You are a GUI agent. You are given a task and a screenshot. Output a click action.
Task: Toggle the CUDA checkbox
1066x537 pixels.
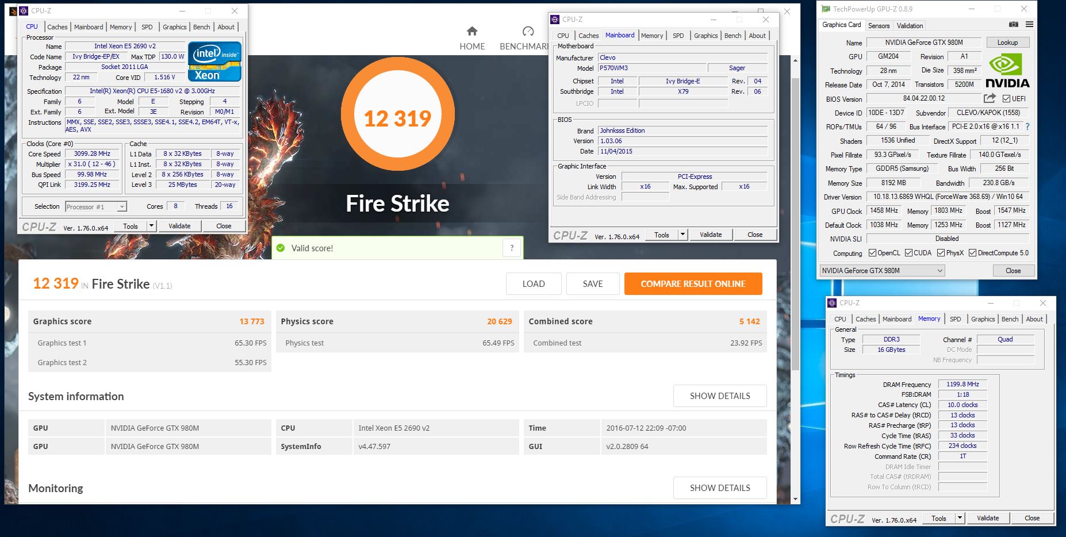(x=908, y=252)
